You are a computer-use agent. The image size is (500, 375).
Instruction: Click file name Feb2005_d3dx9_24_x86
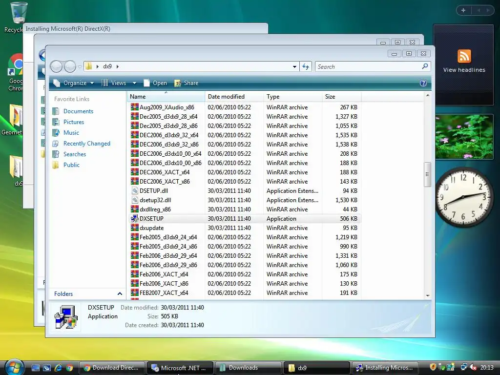168,247
